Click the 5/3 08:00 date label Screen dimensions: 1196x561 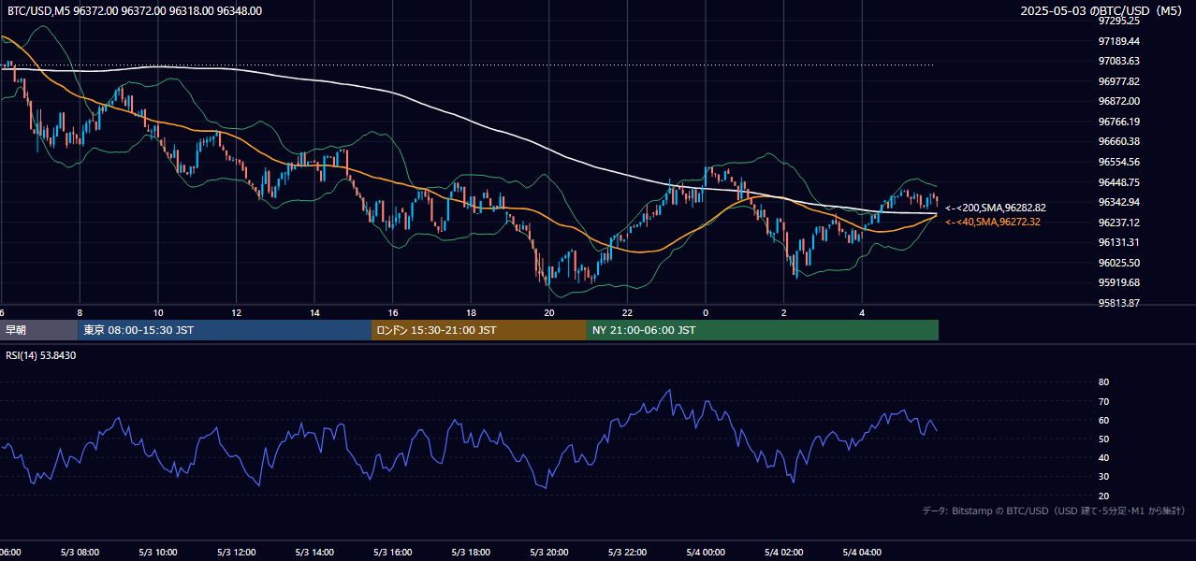80,553
